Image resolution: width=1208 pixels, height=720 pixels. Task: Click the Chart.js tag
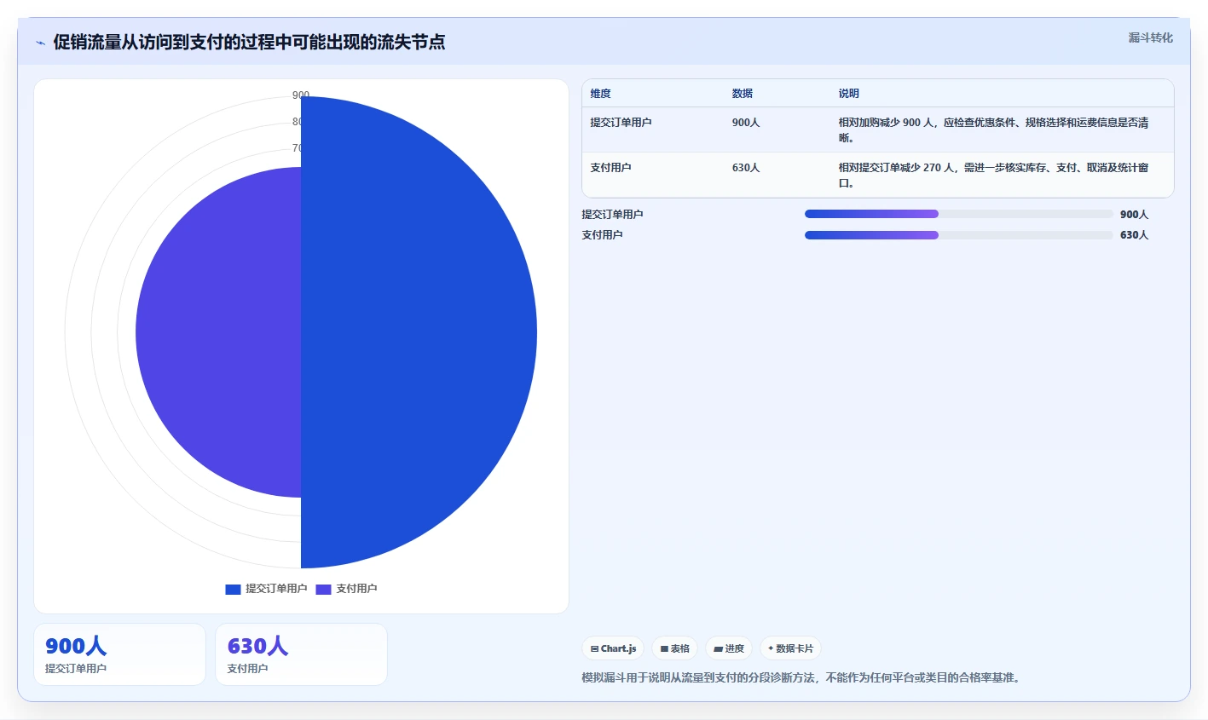pos(613,648)
